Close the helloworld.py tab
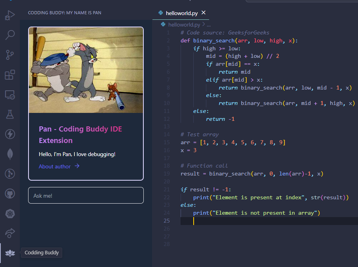The width and height of the screenshot is (358, 267). coord(204,13)
